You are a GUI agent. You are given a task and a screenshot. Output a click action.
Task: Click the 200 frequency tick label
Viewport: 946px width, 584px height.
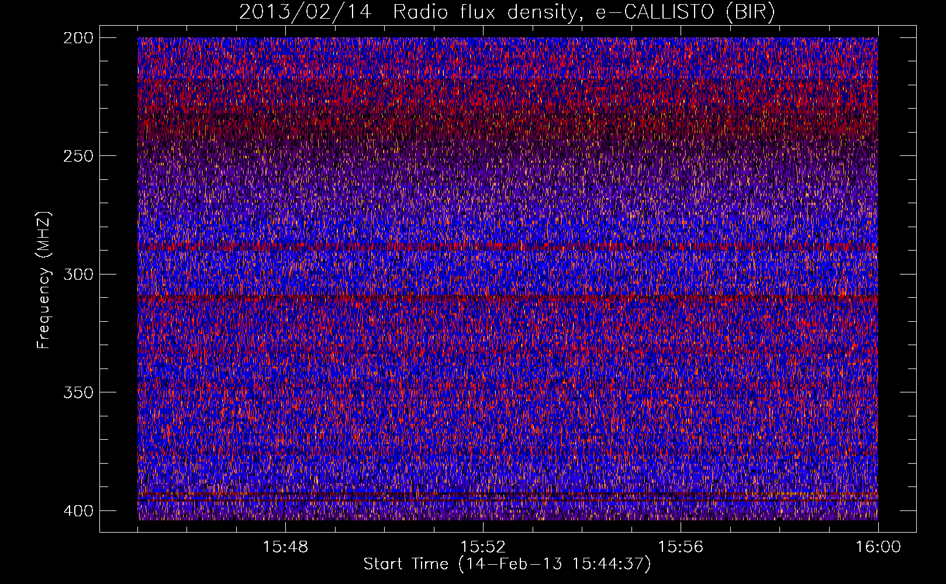point(78,38)
